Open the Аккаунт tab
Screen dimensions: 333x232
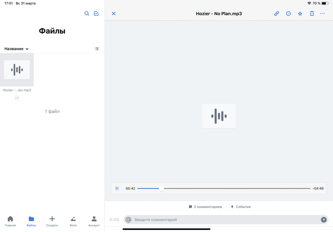94,221
